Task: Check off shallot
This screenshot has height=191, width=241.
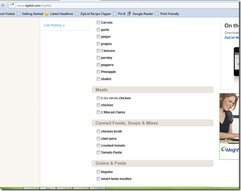Action: pyautogui.click(x=98, y=79)
